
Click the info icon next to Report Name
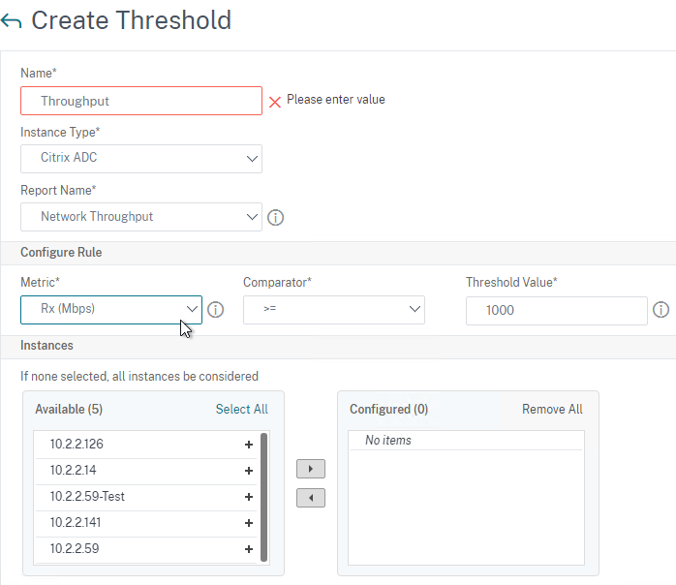(x=275, y=217)
